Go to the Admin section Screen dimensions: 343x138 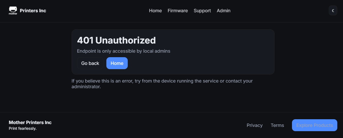[224, 11]
